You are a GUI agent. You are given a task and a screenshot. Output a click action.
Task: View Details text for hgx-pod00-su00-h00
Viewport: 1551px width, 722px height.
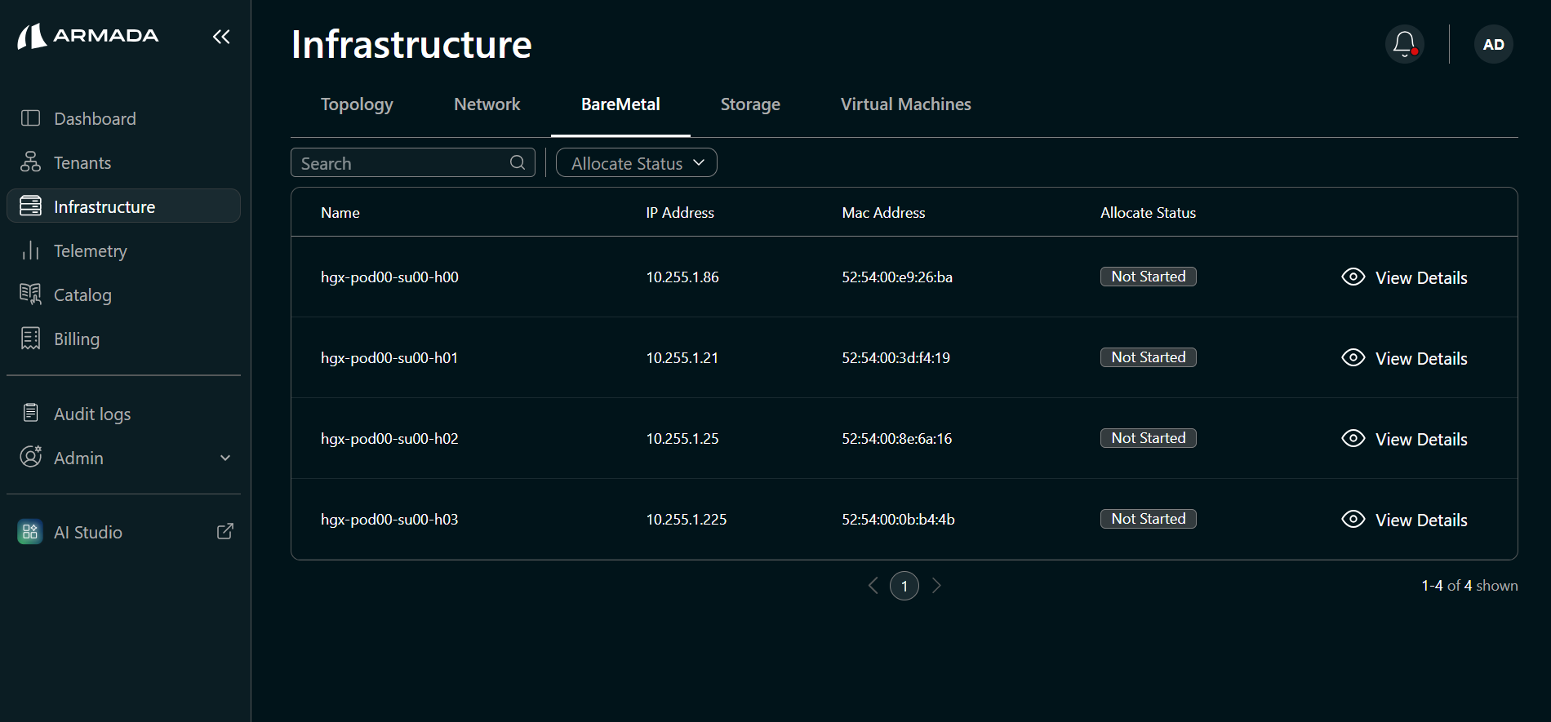click(x=1421, y=277)
